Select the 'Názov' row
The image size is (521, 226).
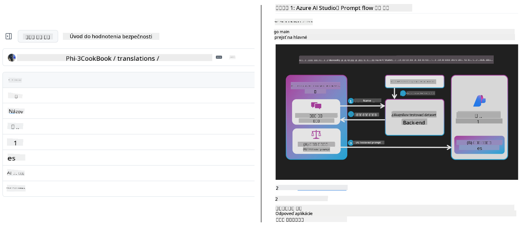pyautogui.click(x=128, y=111)
